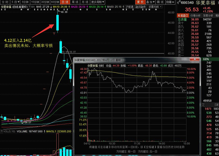
Task: Select the 卖七 order price 35.60
Action: [195, 34]
